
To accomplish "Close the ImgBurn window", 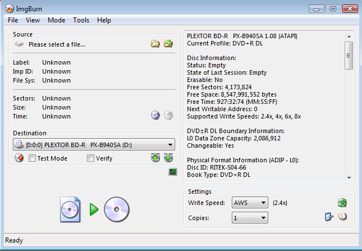I will [350, 9].
